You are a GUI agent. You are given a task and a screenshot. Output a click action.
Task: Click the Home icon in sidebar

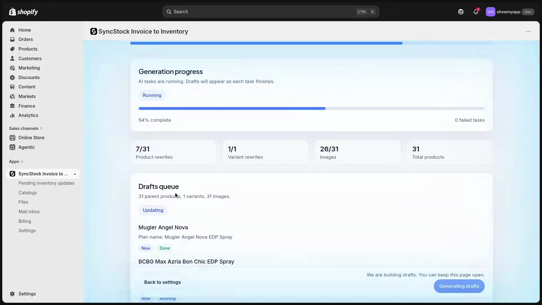point(12,30)
